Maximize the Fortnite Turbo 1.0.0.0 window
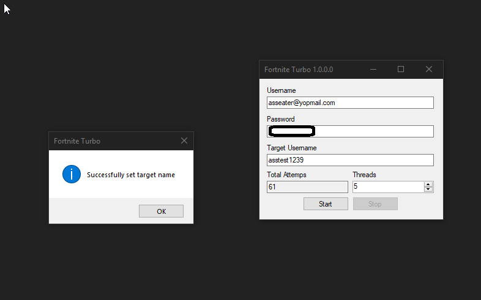This screenshot has height=300, width=481. coord(401,70)
